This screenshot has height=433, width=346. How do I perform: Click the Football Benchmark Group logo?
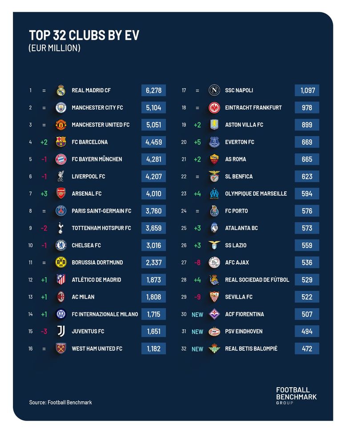click(296, 395)
